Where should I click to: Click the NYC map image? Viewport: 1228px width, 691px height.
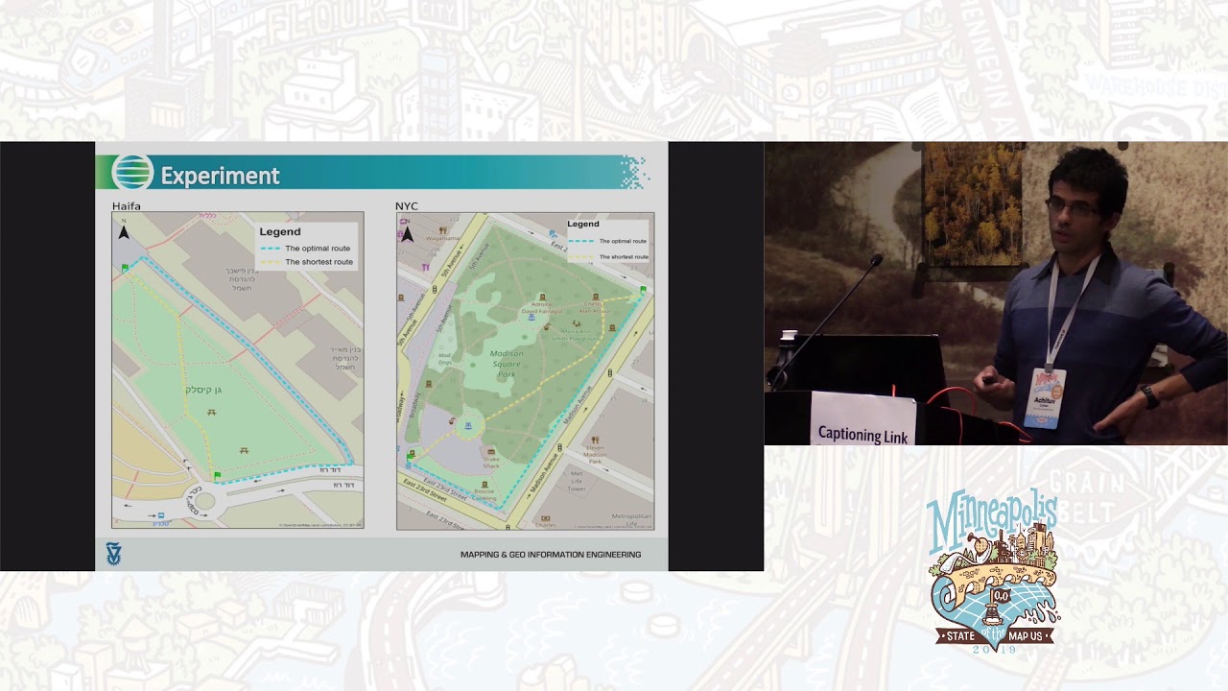click(x=525, y=370)
